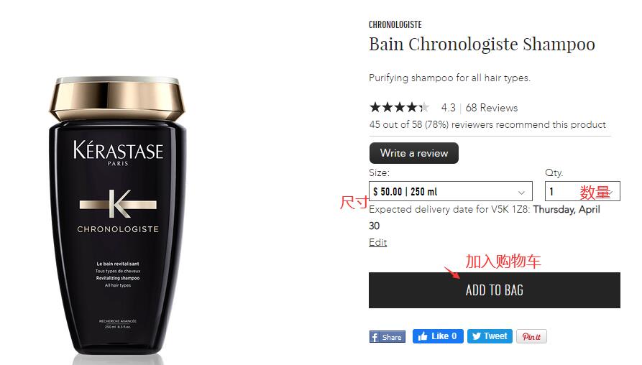The width and height of the screenshot is (642, 365).
Task: Click the gold cap of the bottle image
Action: click(117, 98)
